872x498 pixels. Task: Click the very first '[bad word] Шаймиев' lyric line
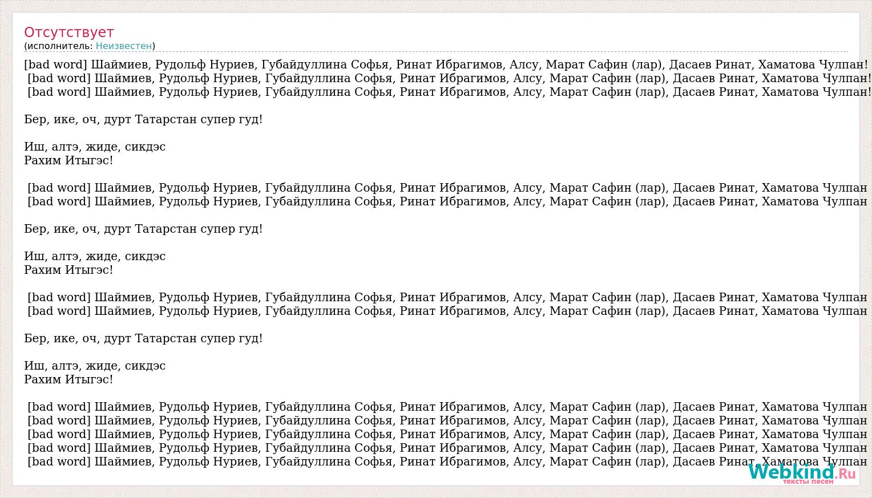click(446, 64)
